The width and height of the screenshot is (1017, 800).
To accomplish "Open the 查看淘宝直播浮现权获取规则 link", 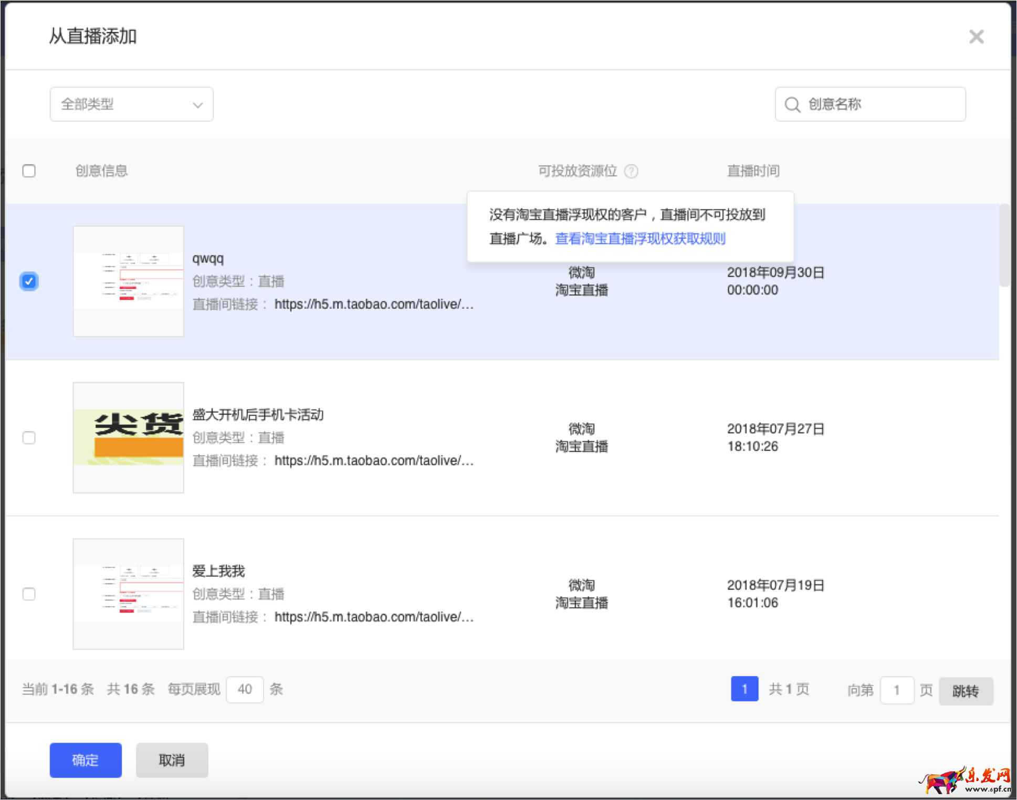I will pos(640,239).
